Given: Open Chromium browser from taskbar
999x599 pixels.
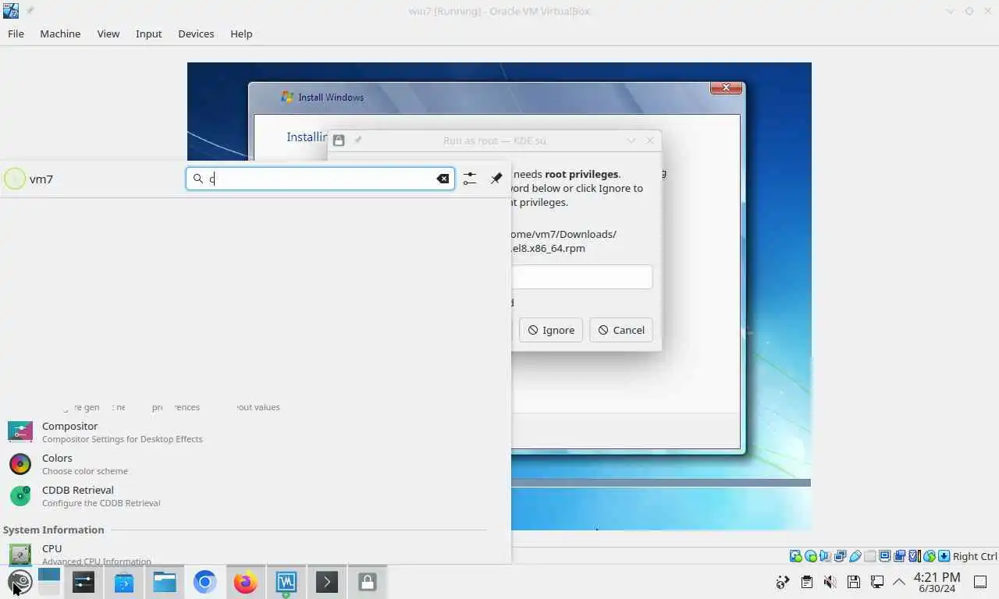Looking at the screenshot, I should [x=205, y=582].
